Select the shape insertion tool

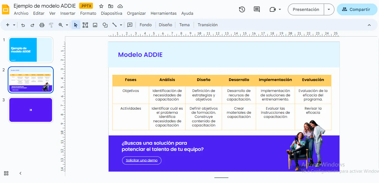[105, 25]
